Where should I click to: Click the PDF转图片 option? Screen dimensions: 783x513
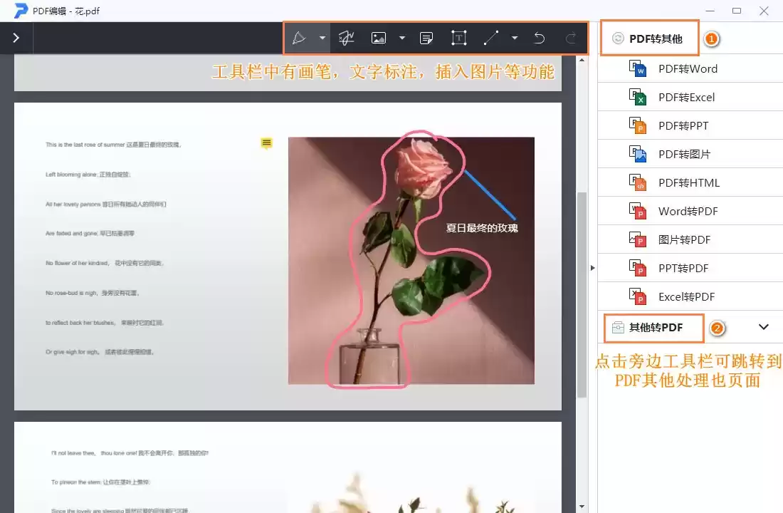pyautogui.click(x=684, y=155)
